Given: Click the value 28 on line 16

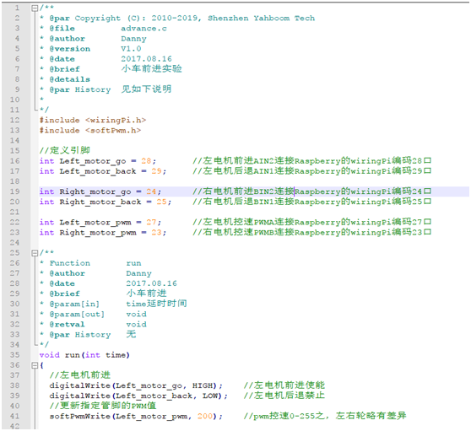Looking at the screenshot, I should coord(146,161).
